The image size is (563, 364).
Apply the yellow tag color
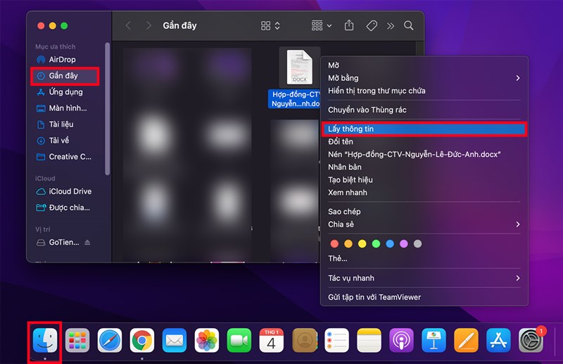[x=362, y=244]
